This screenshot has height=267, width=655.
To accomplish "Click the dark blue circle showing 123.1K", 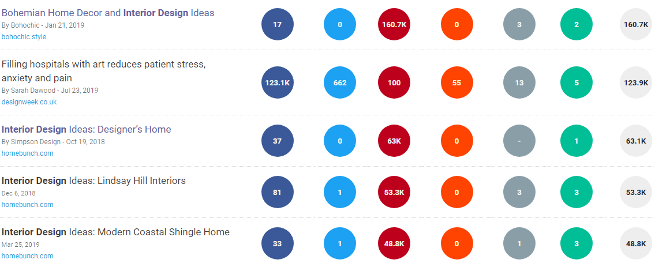I will tap(277, 83).
